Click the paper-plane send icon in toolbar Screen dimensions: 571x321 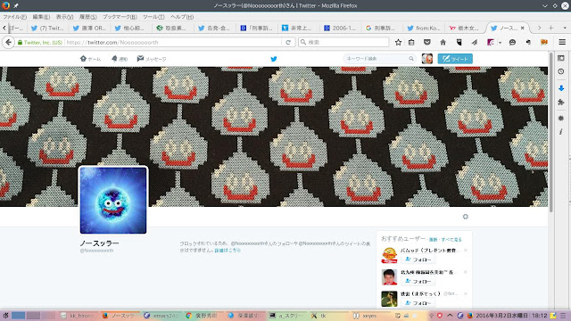tap(474, 42)
